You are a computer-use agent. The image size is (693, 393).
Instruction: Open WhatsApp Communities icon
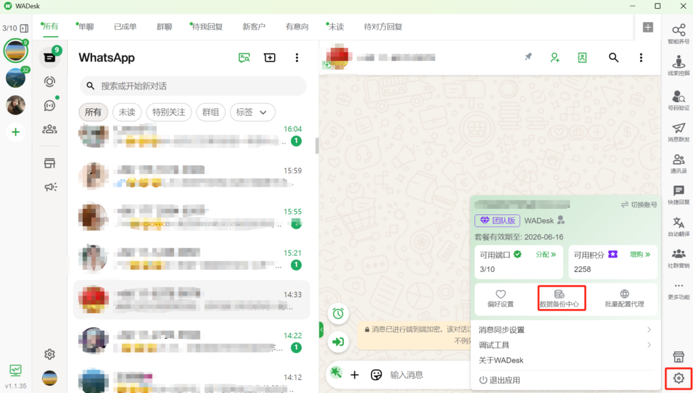click(x=49, y=129)
